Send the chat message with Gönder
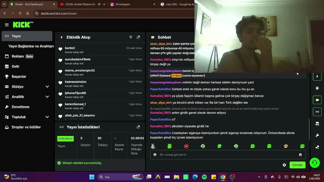 (297, 165)
